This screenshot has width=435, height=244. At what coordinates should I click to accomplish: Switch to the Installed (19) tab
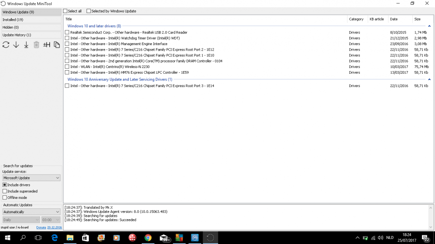tap(31, 20)
